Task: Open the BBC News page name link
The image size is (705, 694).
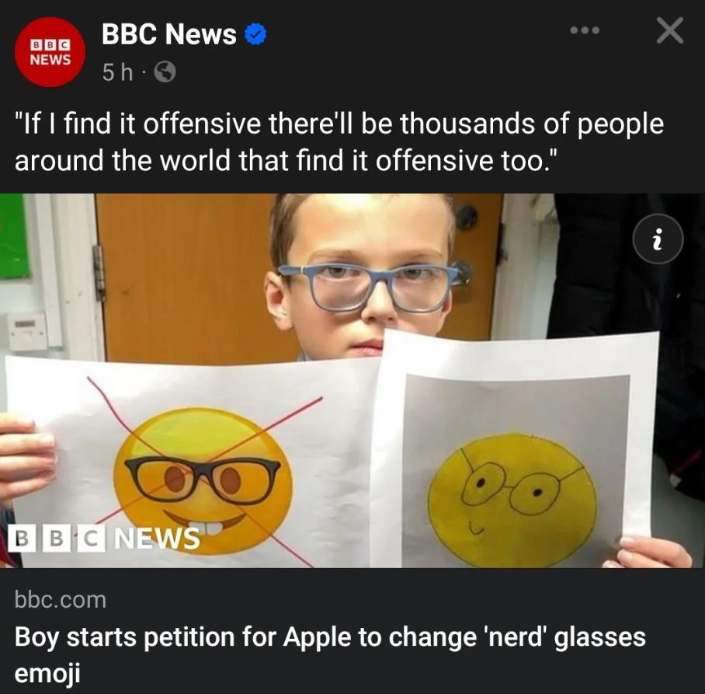Action: point(168,34)
